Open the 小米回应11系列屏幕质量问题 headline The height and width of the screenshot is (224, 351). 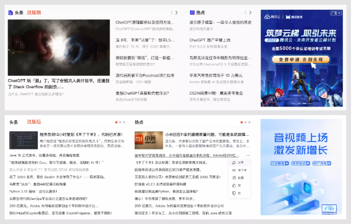[207, 135]
